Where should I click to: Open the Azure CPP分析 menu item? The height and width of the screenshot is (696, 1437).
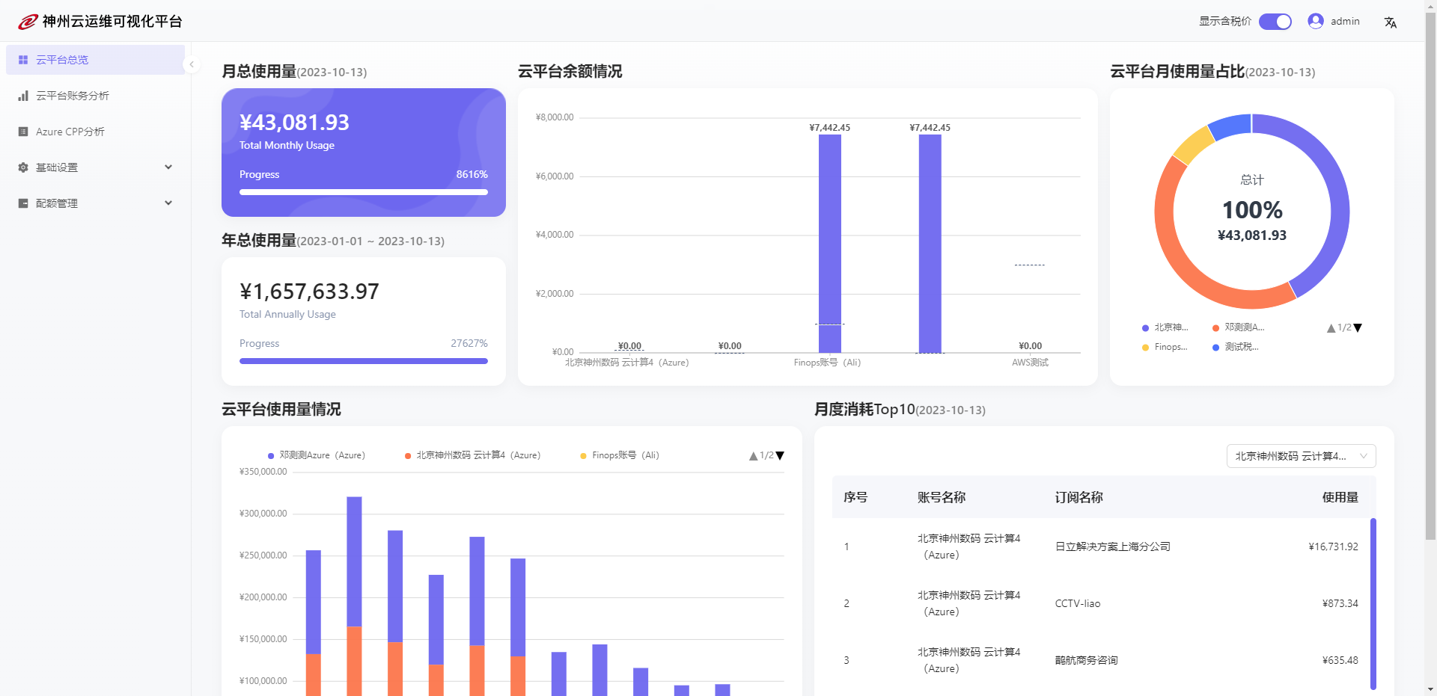click(x=95, y=132)
